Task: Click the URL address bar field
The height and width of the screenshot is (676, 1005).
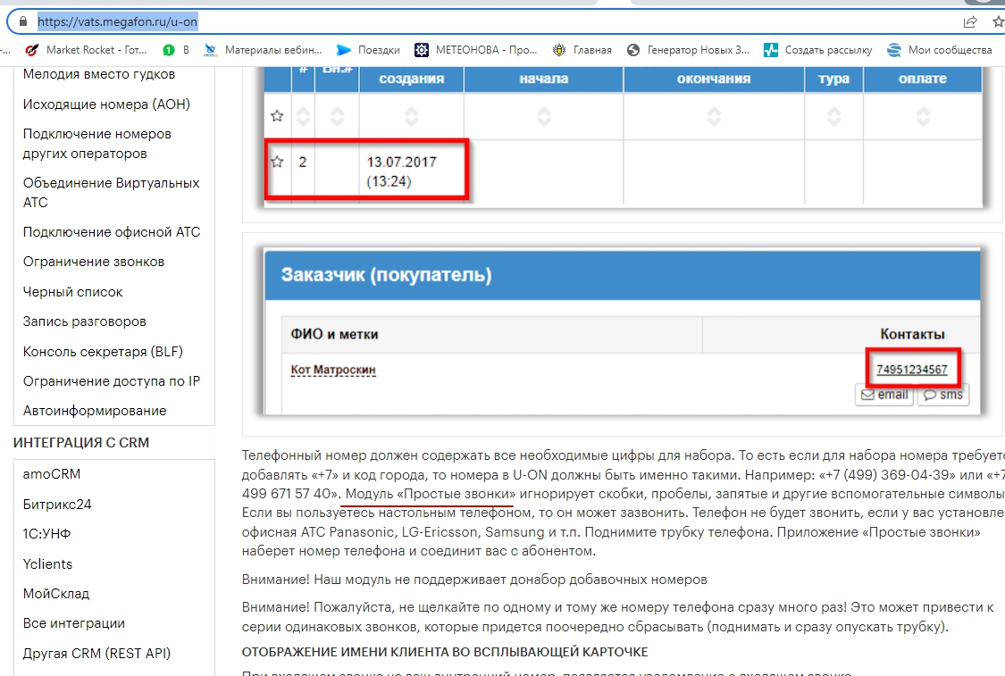Action: click(x=447, y=21)
